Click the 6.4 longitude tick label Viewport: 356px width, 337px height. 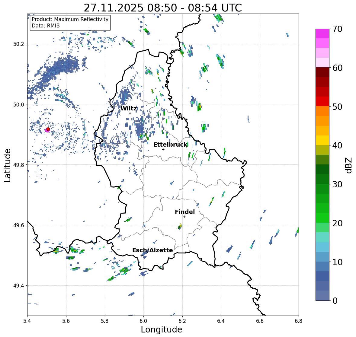click(x=221, y=321)
